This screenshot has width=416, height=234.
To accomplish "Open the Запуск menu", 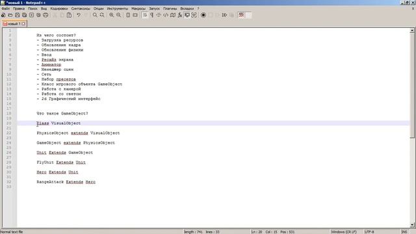I will pyautogui.click(x=155, y=8).
